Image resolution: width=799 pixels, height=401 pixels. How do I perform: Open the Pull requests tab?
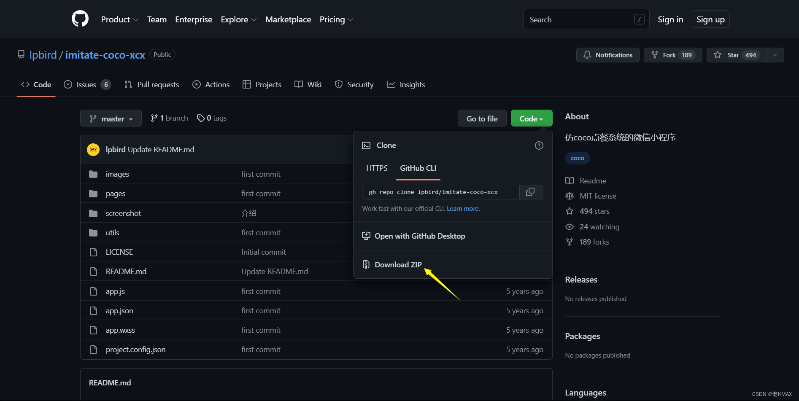pos(152,85)
